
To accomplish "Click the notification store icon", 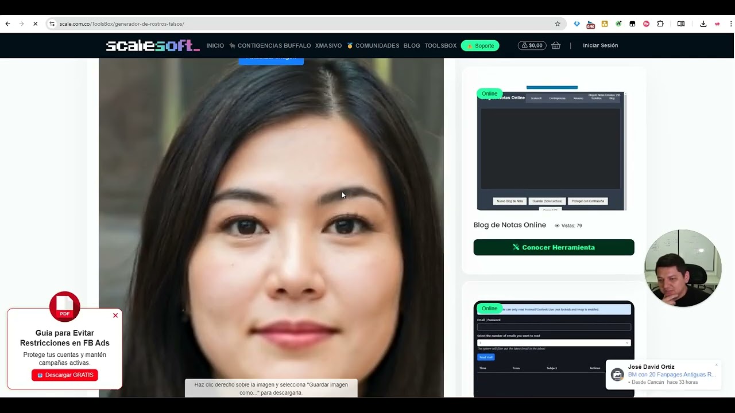I will pyautogui.click(x=617, y=375).
